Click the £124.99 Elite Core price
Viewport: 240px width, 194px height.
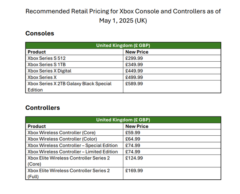coord(134,158)
